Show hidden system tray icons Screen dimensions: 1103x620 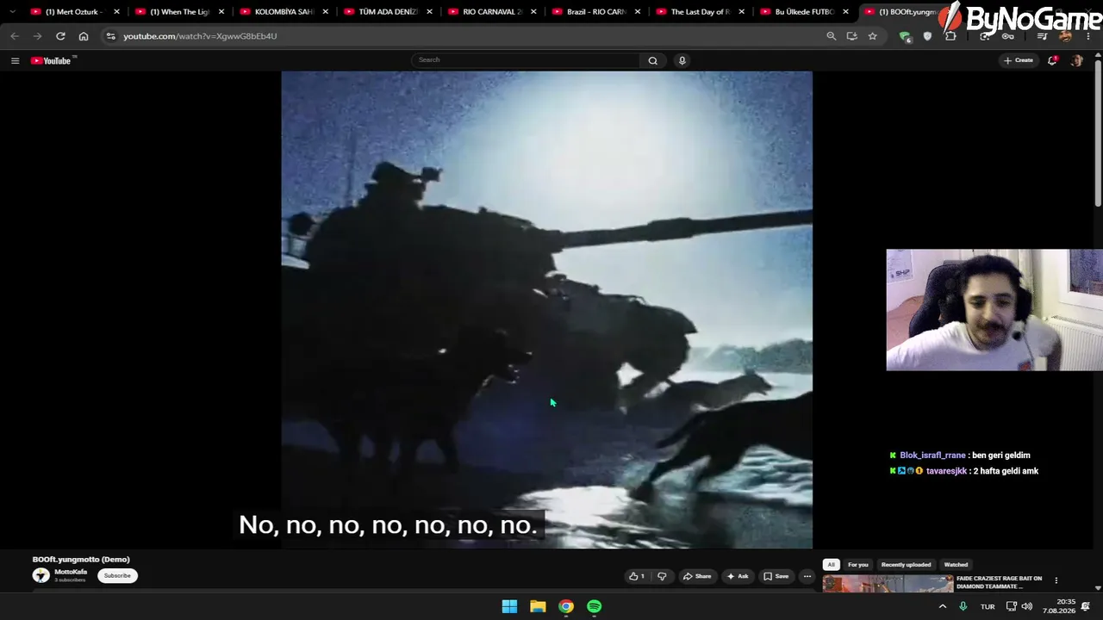[x=942, y=606]
